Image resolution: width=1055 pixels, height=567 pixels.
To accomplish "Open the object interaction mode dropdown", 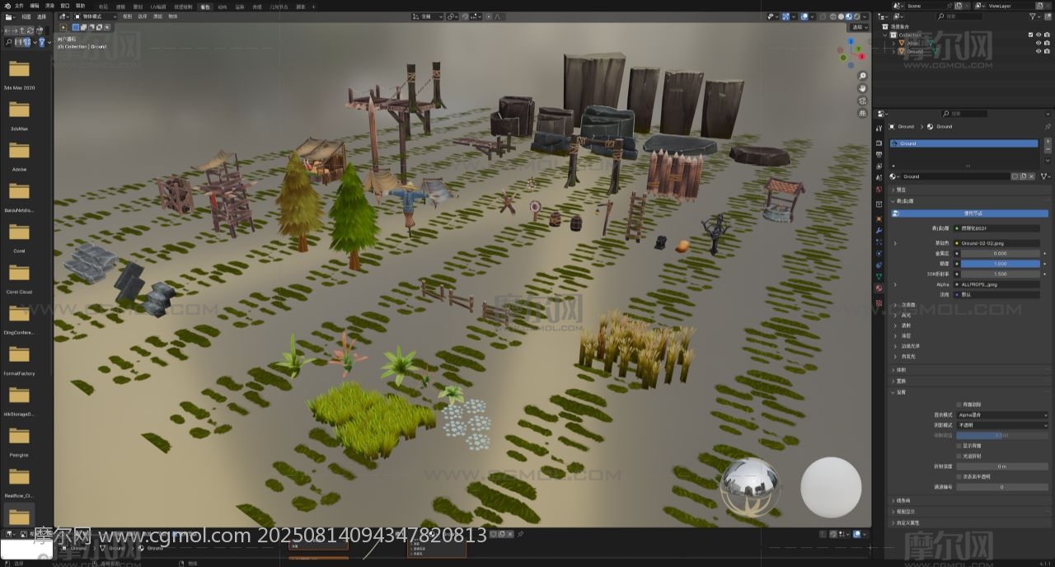I will (95, 16).
